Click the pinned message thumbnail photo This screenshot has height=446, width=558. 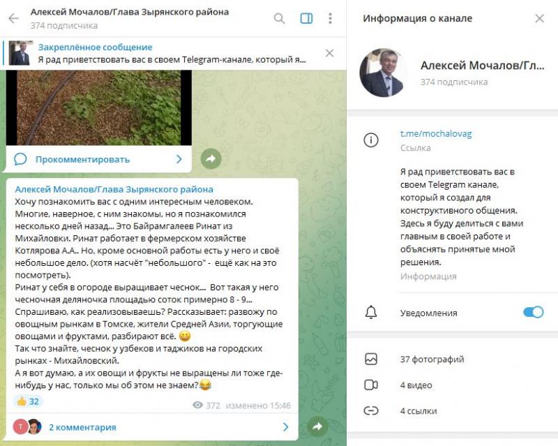click(x=21, y=53)
